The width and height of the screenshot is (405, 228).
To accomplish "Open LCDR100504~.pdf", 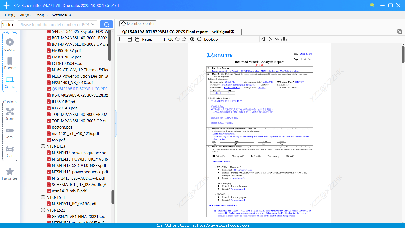I will (68, 63).
